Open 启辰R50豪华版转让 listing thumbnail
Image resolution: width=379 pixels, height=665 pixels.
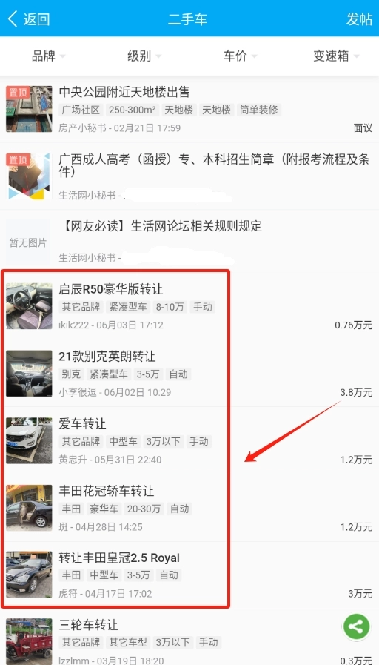[x=29, y=306]
